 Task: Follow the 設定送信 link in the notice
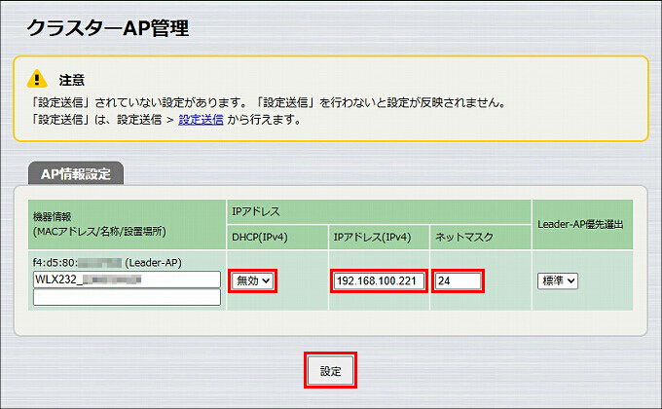(x=201, y=120)
